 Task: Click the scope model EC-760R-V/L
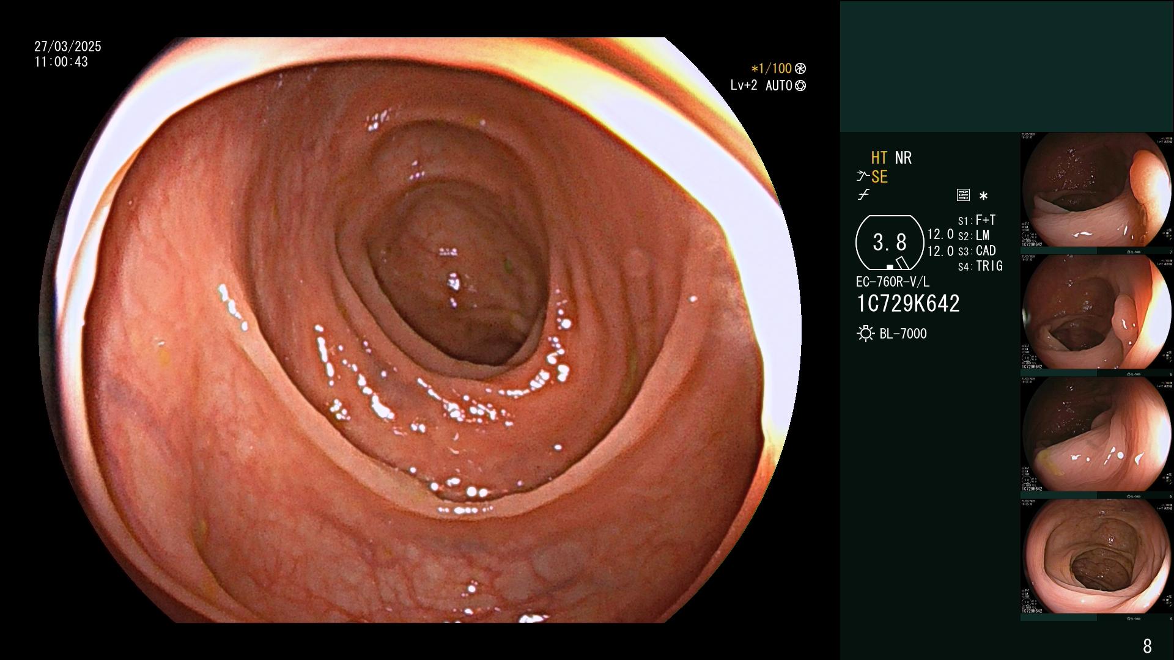893,282
